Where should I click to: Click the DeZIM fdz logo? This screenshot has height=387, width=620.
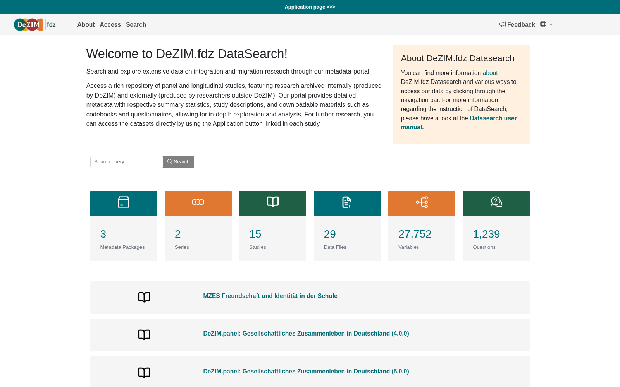click(x=35, y=24)
